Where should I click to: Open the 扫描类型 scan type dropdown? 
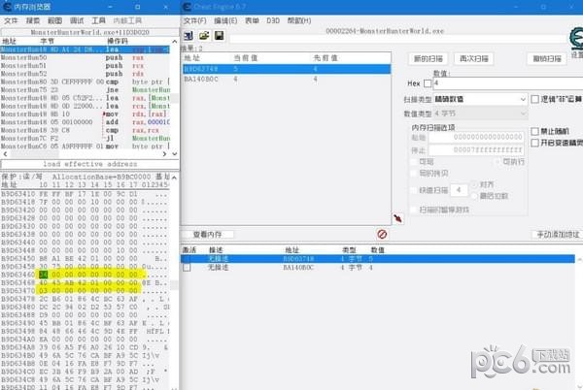[x=480, y=99]
